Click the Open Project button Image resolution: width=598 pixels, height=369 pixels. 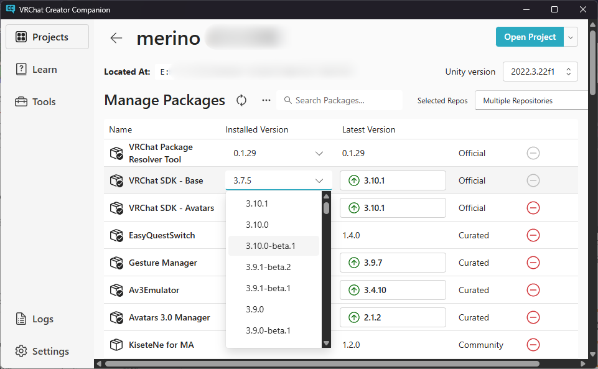click(x=530, y=37)
